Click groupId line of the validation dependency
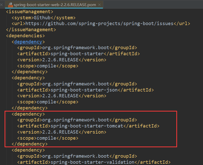Viewport: 203px width, 165px height. point(77,156)
